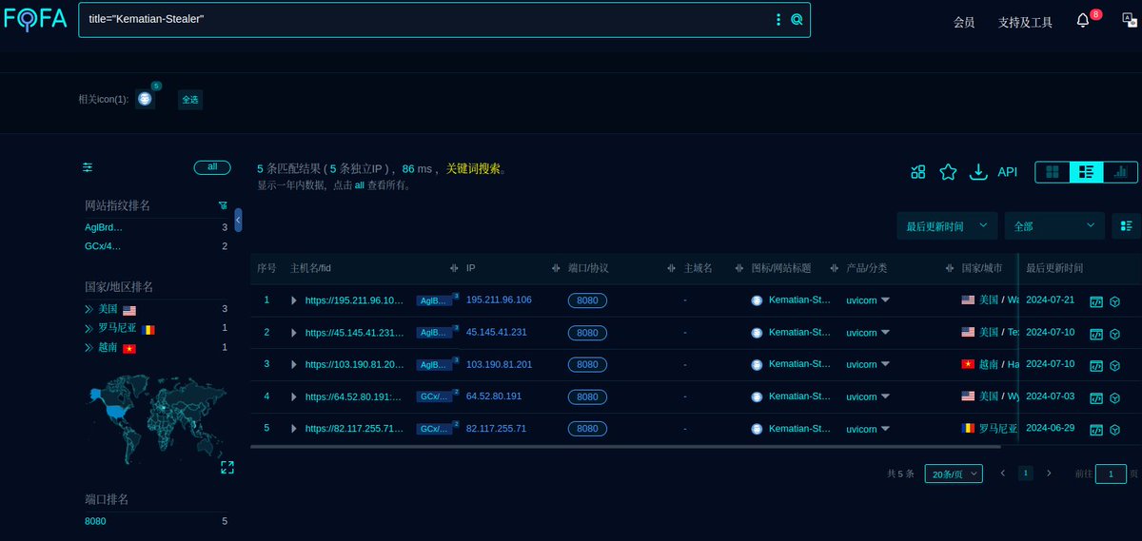Open the notifications bell icon
Image resolution: width=1142 pixels, height=541 pixels.
point(1083,20)
